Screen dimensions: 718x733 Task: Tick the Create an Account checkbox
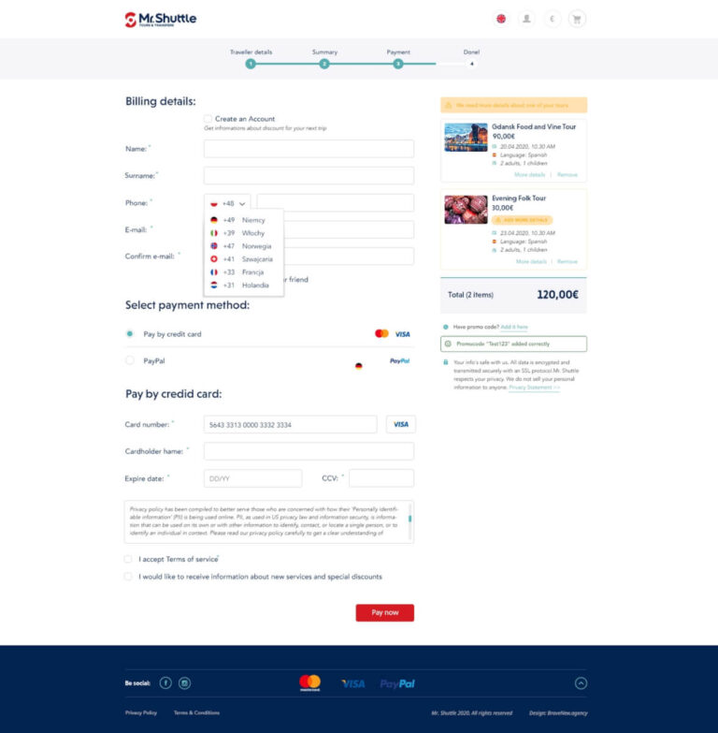208,119
